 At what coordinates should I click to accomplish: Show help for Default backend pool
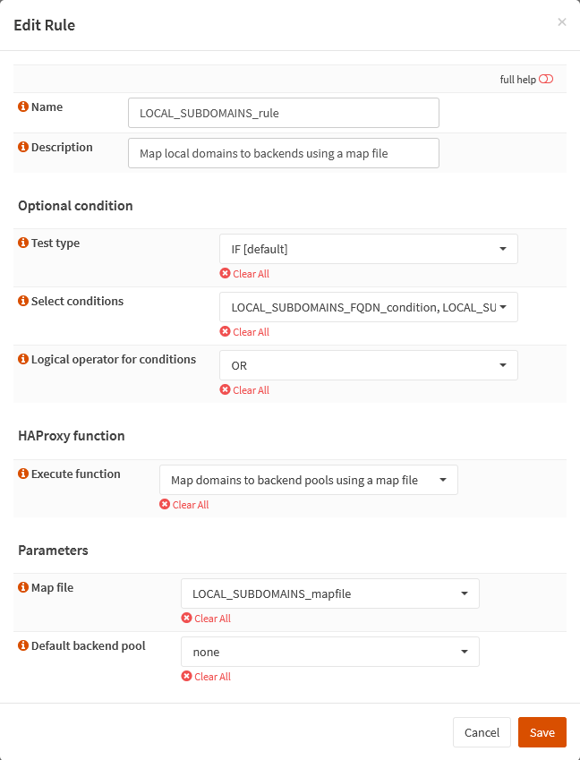coord(23,646)
